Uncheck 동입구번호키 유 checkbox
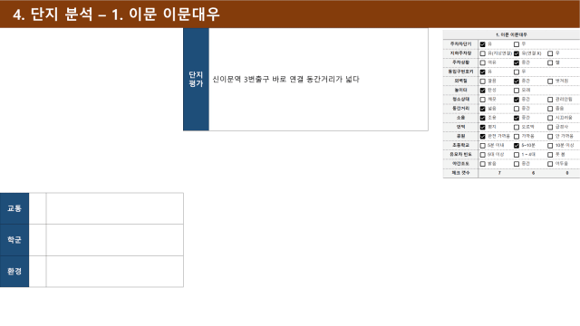This screenshot has height=326, width=580. point(482,72)
